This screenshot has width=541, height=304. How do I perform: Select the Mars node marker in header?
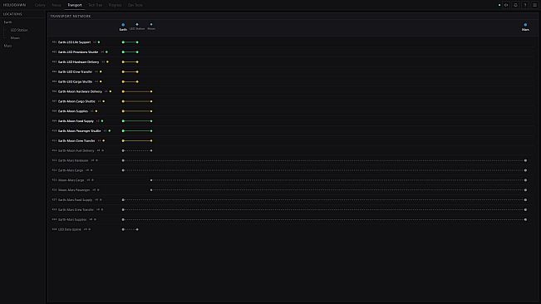click(525, 25)
